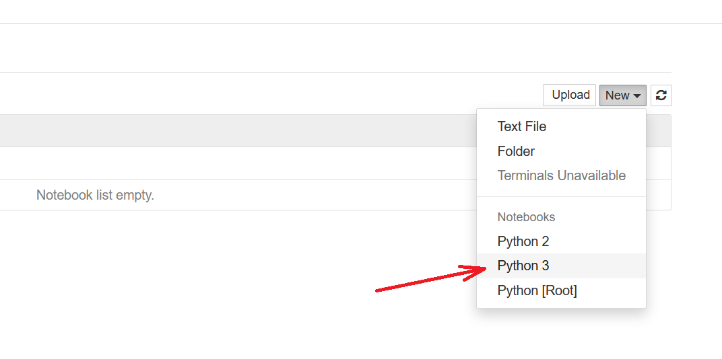Click the caret arrow on New
The image size is (722, 359).
[x=636, y=96]
